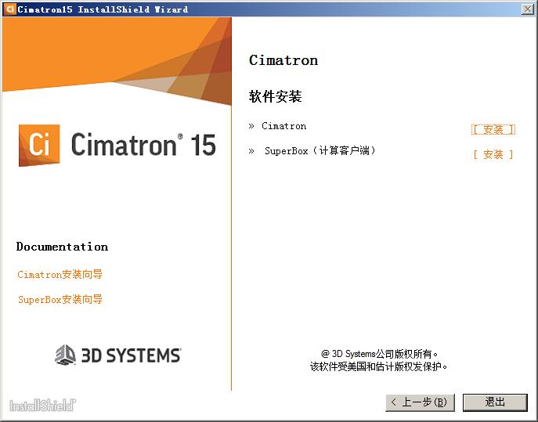Exit the installer with 退出 button

click(495, 402)
